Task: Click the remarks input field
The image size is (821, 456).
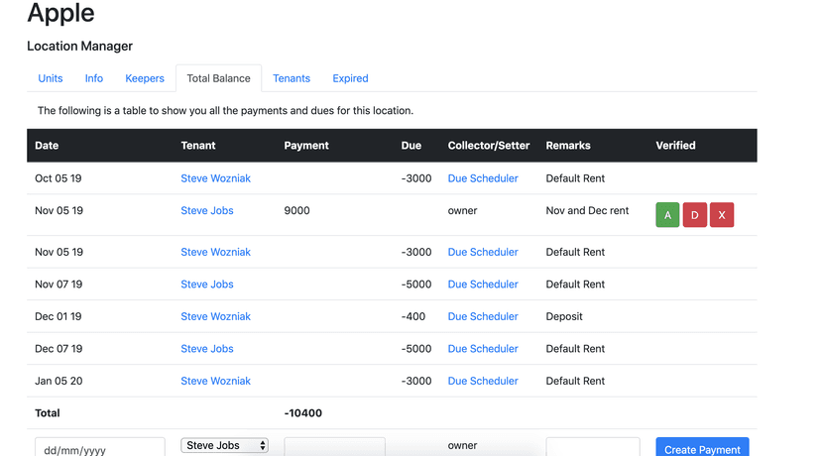Action: click(x=592, y=448)
